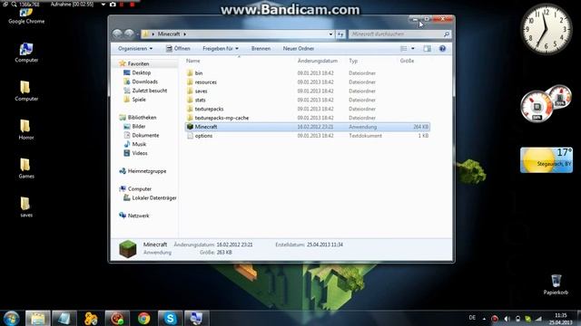Viewport: 581px width, 326px height.
Task: Sort by the Name column header
Action: point(192,61)
